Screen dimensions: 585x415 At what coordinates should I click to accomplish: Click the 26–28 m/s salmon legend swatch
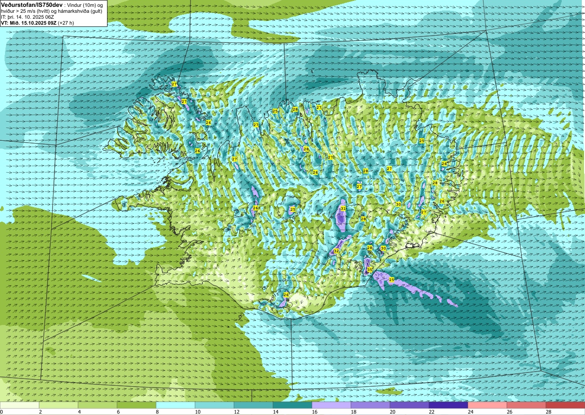coord(526,405)
